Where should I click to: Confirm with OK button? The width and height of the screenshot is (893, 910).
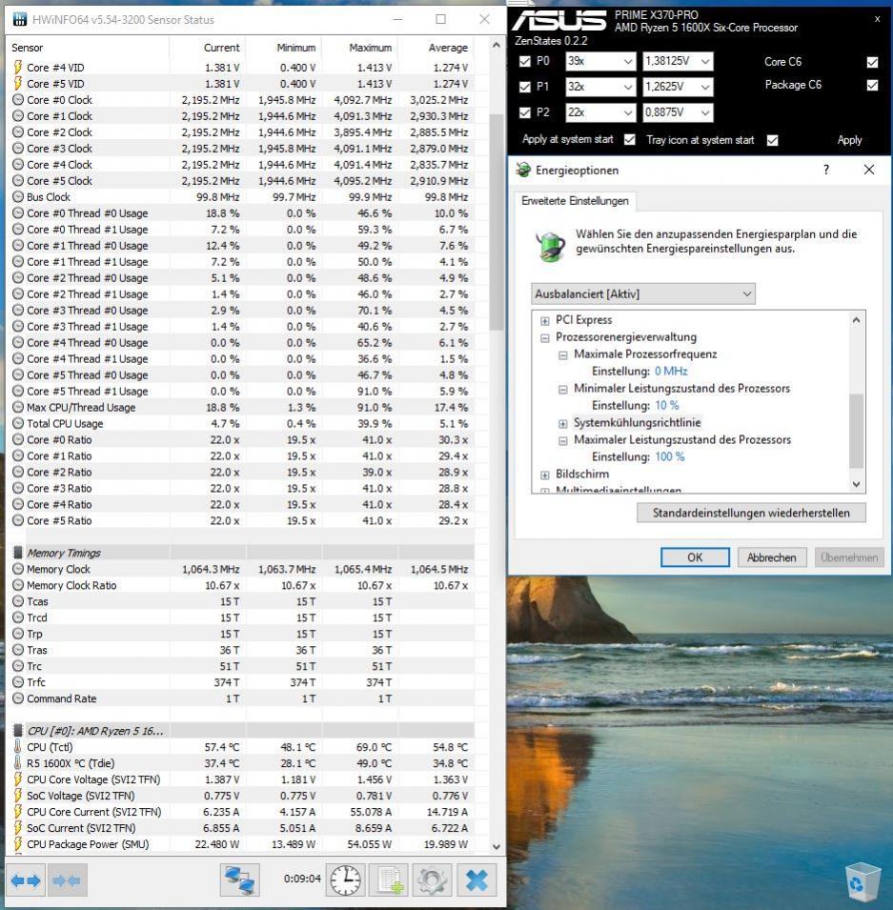pyautogui.click(x=695, y=557)
